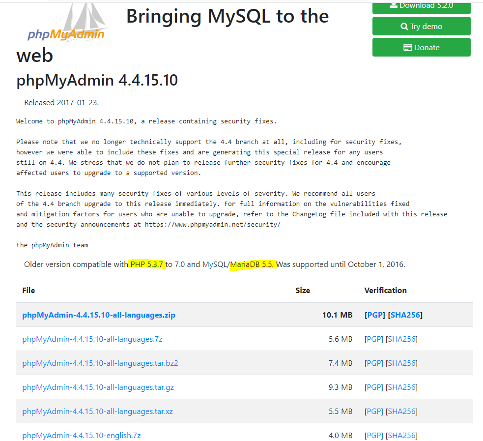Click the phpMyAdmin 4.4.15.10 heading
Image resolution: width=483 pixels, height=441 pixels.
(97, 80)
